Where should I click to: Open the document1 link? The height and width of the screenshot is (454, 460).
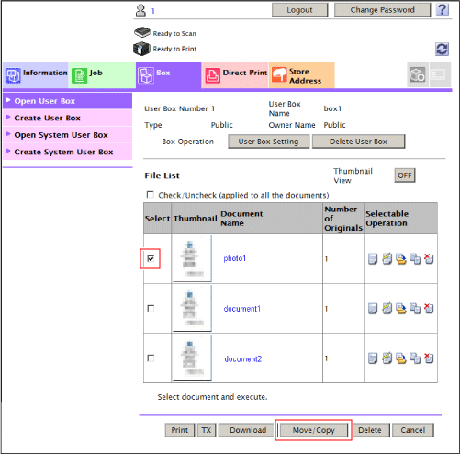pos(242,309)
